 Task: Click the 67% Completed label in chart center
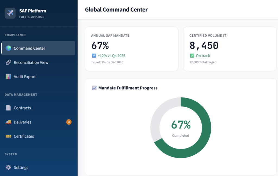click(181, 128)
